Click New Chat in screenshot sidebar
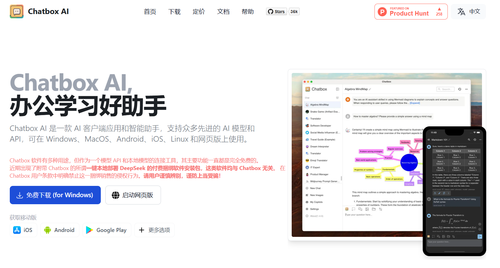The width and height of the screenshot is (500, 268). tap(315, 188)
